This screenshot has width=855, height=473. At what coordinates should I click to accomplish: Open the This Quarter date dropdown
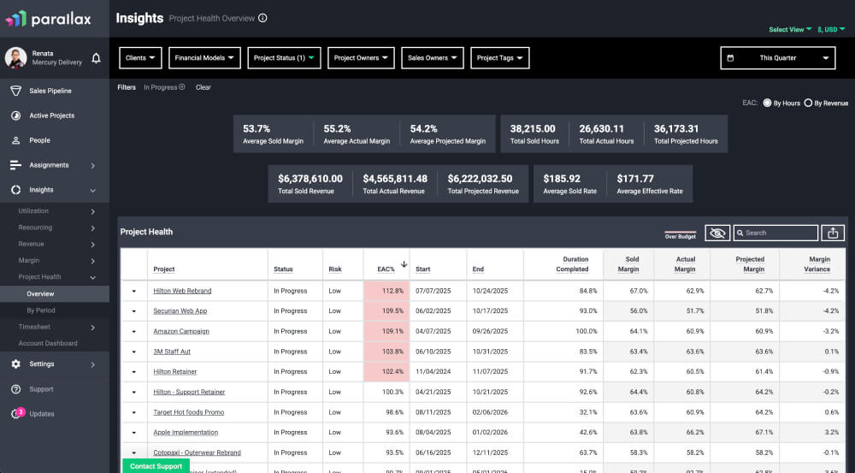coord(777,58)
